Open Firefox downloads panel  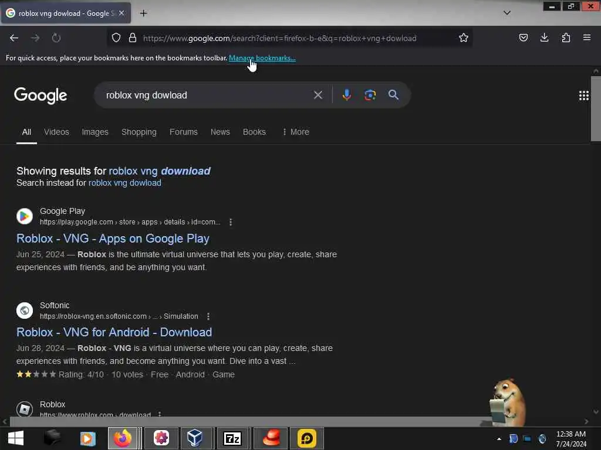544,37
